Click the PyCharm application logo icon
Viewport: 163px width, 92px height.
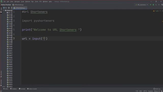2,2
